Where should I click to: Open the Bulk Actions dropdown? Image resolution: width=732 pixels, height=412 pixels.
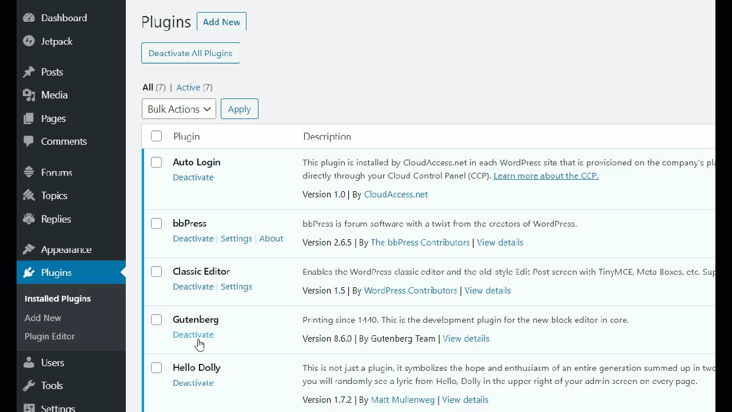pos(178,109)
